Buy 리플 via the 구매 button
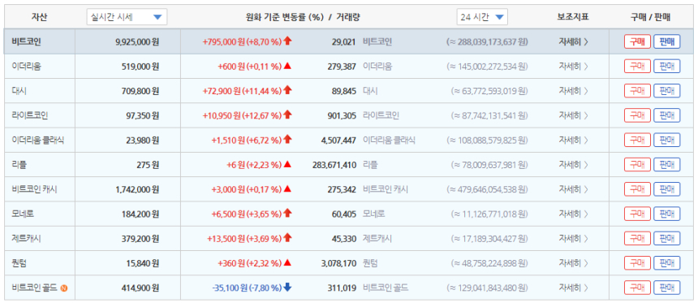The height and width of the screenshot is (303, 698). (637, 165)
